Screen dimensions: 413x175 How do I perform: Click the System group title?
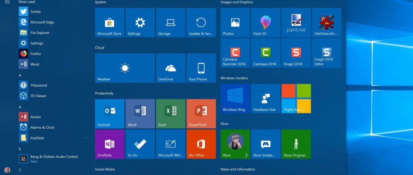[100, 2]
